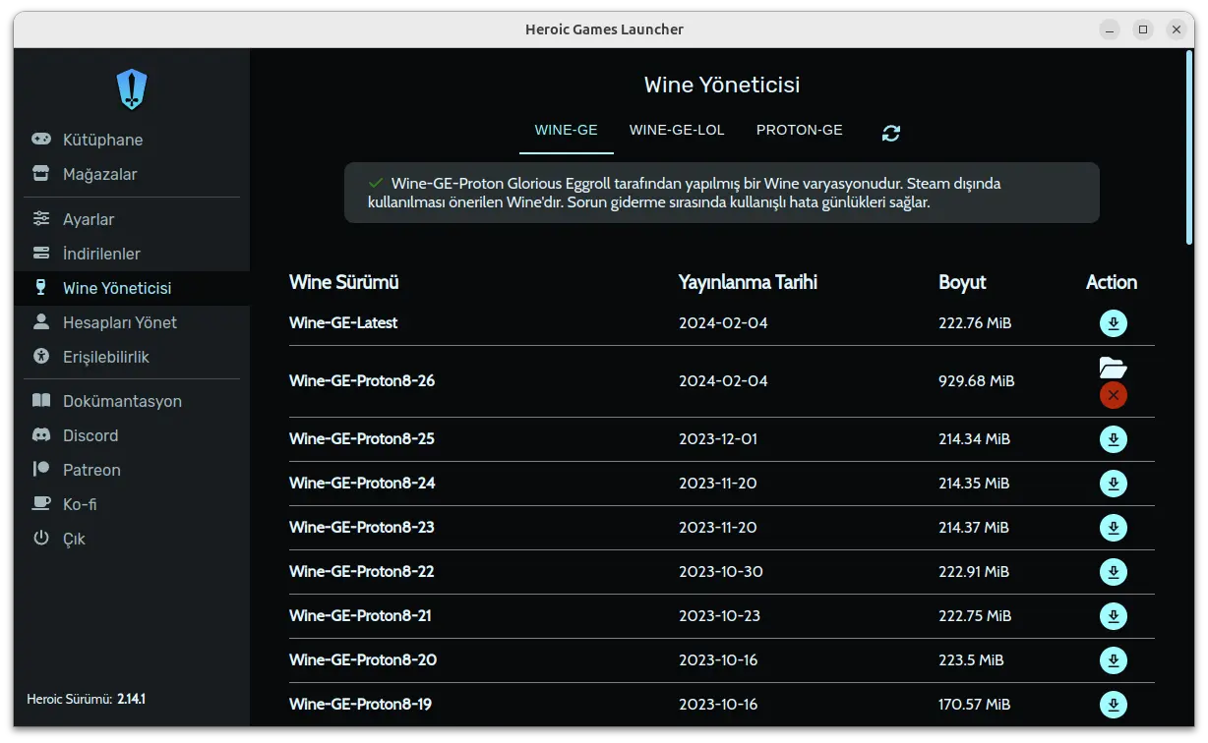The height and width of the screenshot is (743, 1208).
Task: Download Wine-GE-Proton8-22
Action: click(x=1114, y=572)
